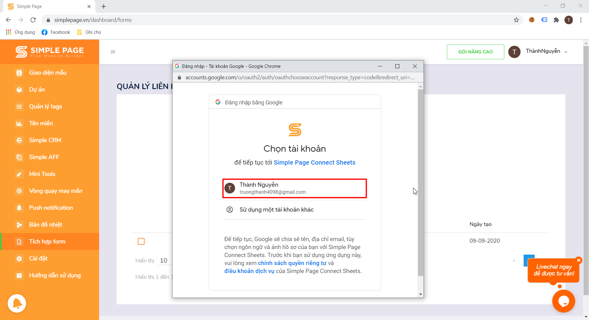The width and height of the screenshot is (589, 320).
Task: Click the Push notification bell icon
Action: pos(19,208)
